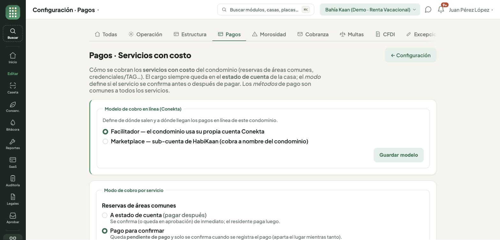Viewport: 500px width, 240px height.
Task: Open Juan Pérez López user menu
Action: [x=471, y=10]
